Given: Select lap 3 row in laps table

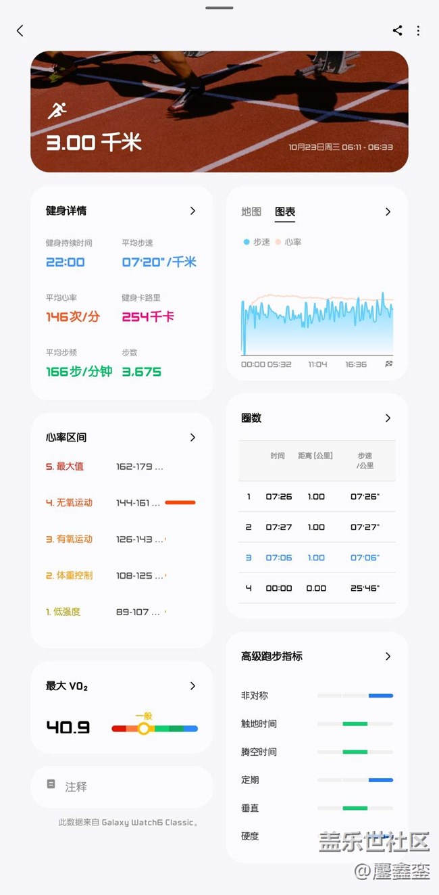Looking at the screenshot, I should click(317, 558).
